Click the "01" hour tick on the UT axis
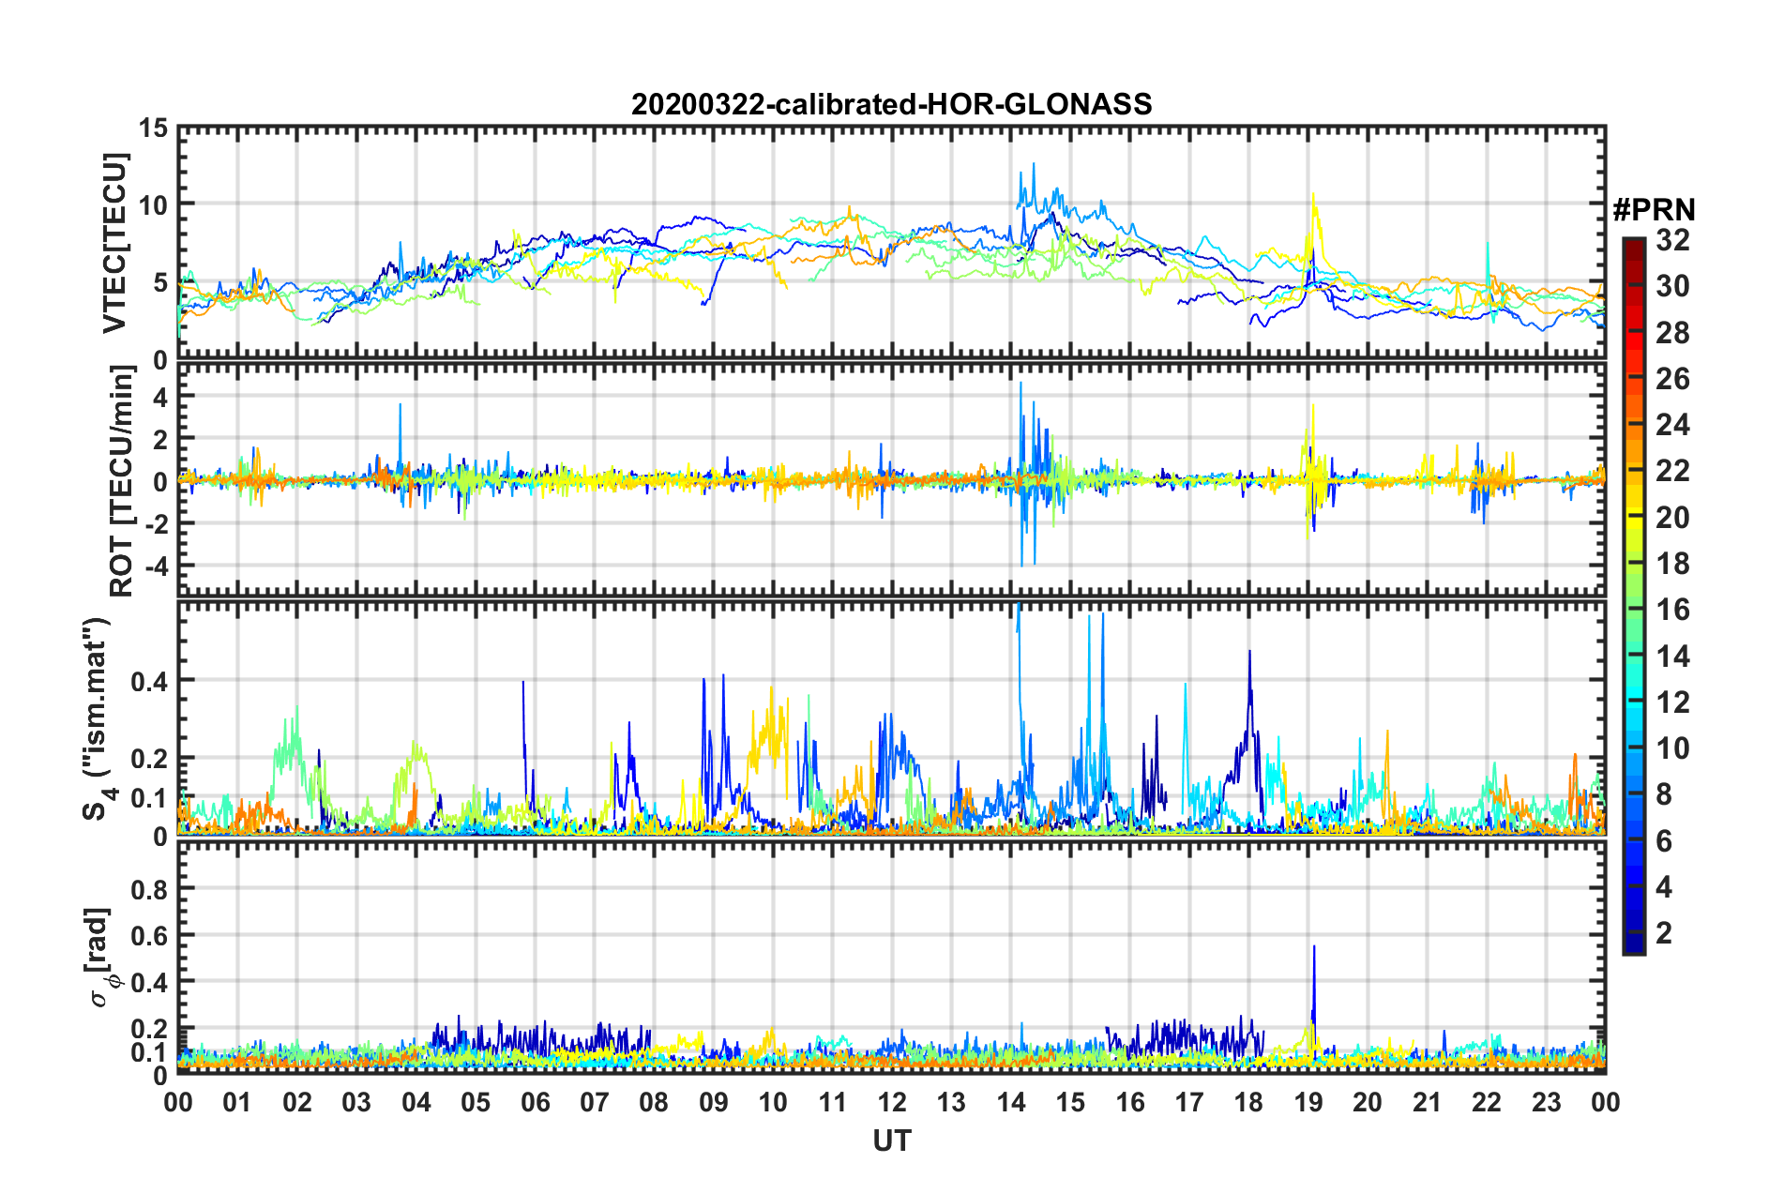The height and width of the screenshot is (1193, 1784). point(237,1102)
